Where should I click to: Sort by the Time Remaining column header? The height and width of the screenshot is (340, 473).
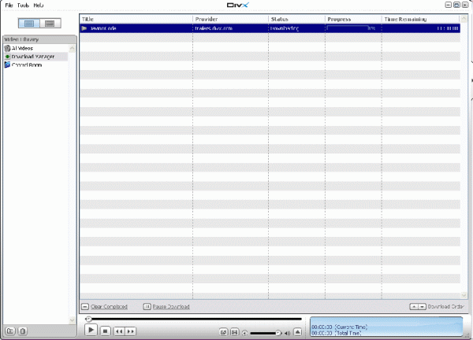421,19
